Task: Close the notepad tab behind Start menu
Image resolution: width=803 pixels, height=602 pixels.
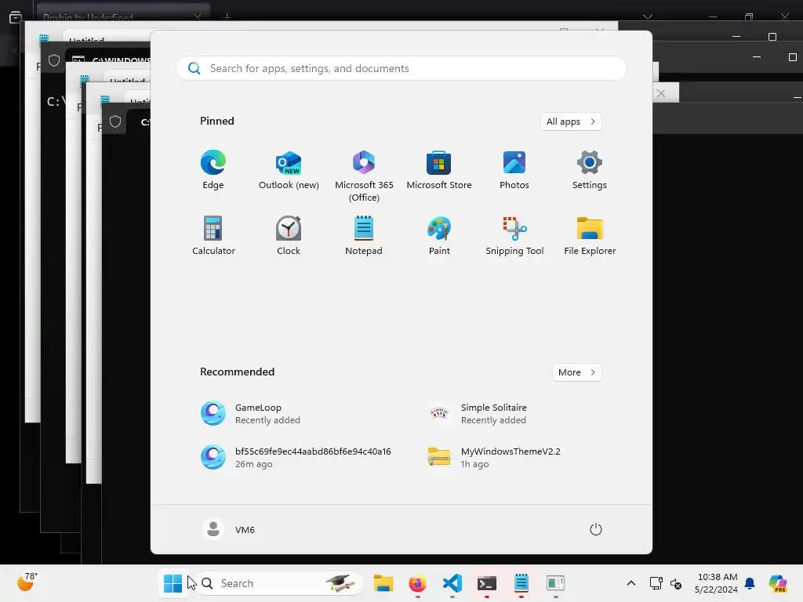Action: point(660,93)
